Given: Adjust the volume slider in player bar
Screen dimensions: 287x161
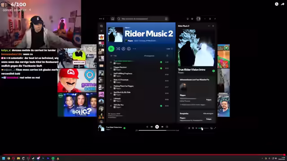Looking at the screenshot, I should (x=203, y=128).
